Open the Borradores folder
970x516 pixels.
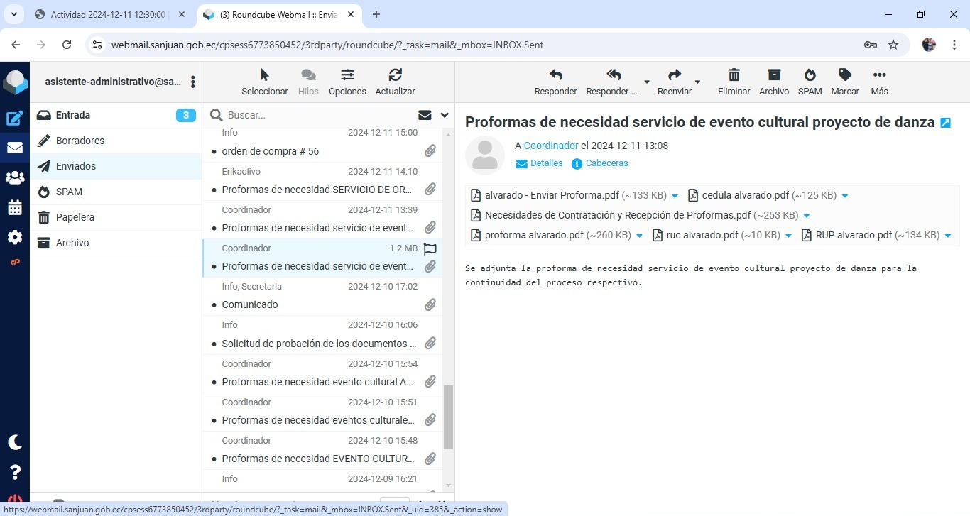80,141
